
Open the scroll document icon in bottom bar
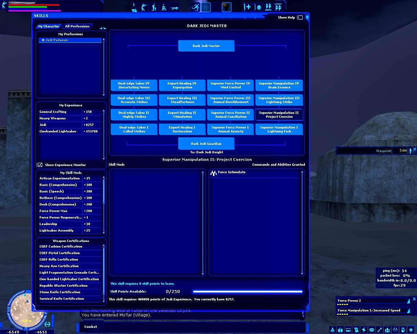point(356,330)
